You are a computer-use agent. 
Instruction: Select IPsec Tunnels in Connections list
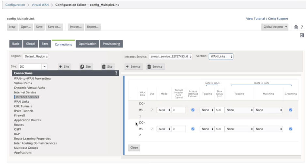click(x=23, y=111)
